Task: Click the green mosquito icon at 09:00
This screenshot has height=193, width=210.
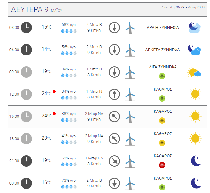Action: tap(162, 76)
